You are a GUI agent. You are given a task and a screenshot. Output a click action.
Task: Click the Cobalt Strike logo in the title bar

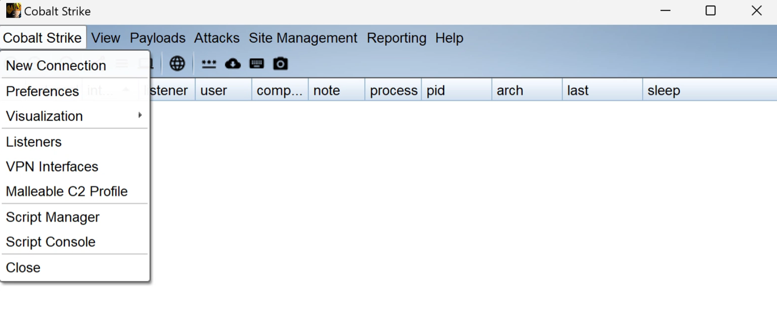click(13, 11)
